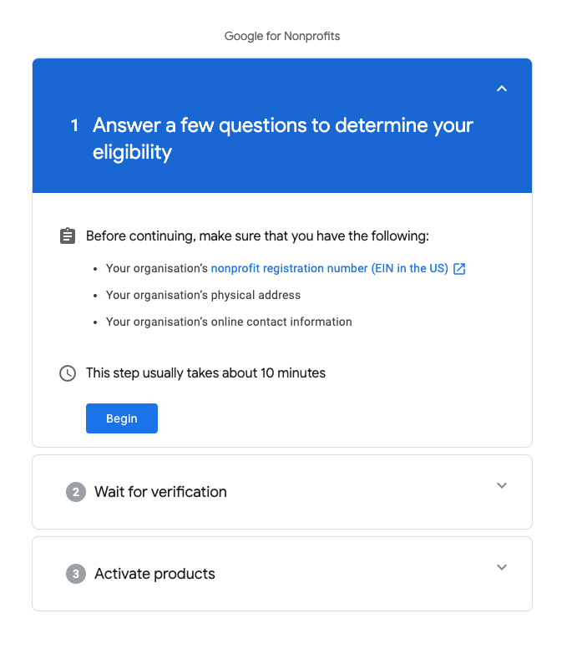
Task: Click the external link open-in-new icon
Action: [459, 269]
